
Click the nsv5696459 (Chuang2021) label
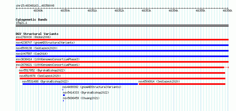[81, 98]
